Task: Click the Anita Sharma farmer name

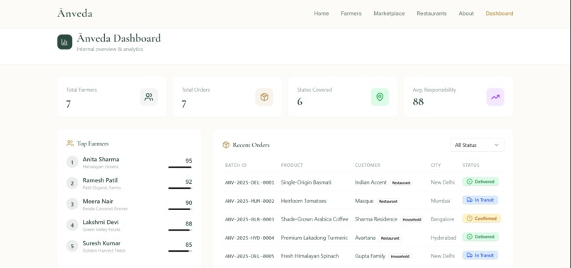Action: click(x=101, y=159)
